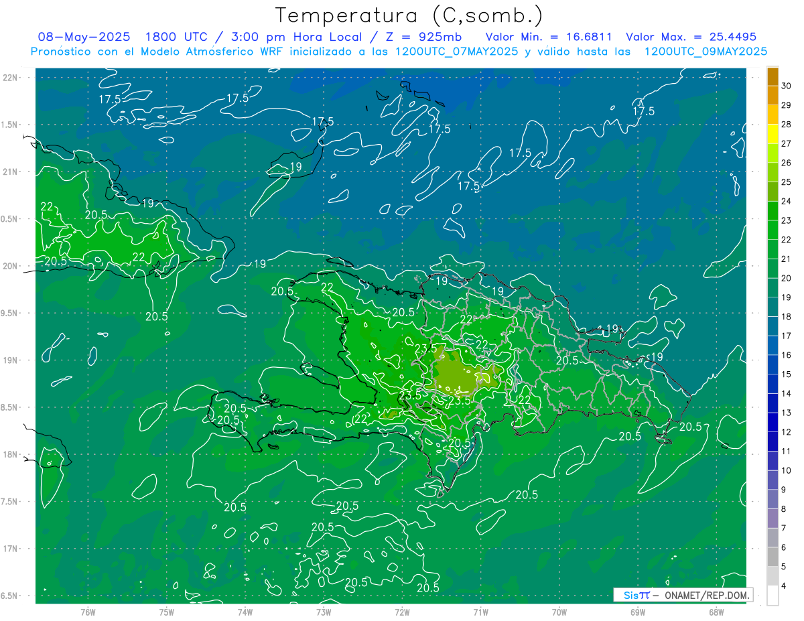The image size is (804, 621).
Task: Click the "20N" latitude axis label
Action: (x=10, y=267)
